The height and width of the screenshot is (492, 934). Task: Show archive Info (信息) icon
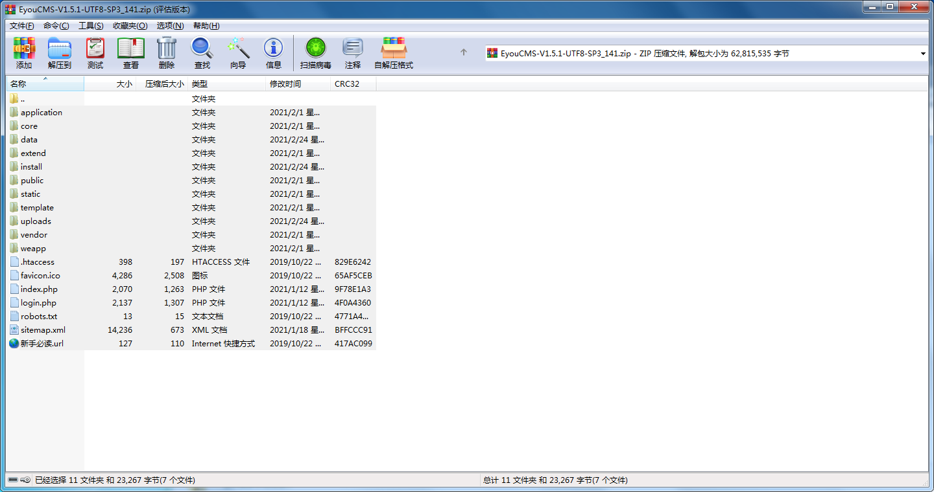(274, 53)
